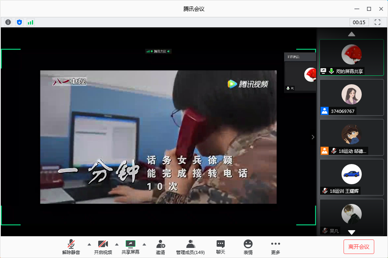Close the 腾讯会议 window
Screen dimensions: 388x258
pyautogui.click(x=381, y=9)
